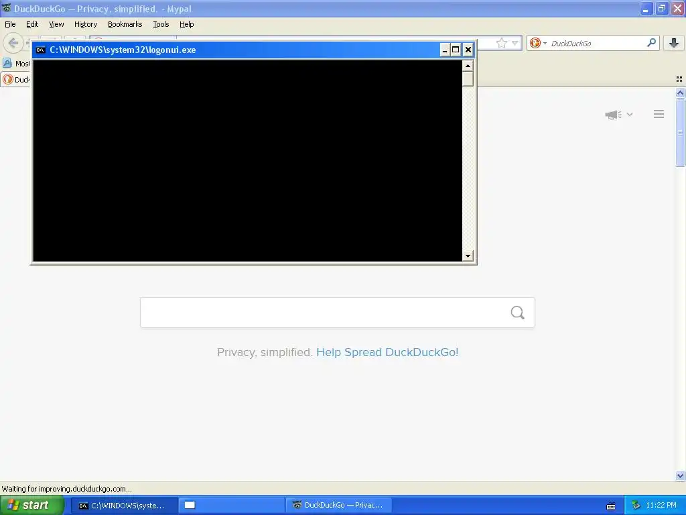Image resolution: width=686 pixels, height=515 pixels.
Task: Select the DuckDuckGo browser tab
Action: 16,79
